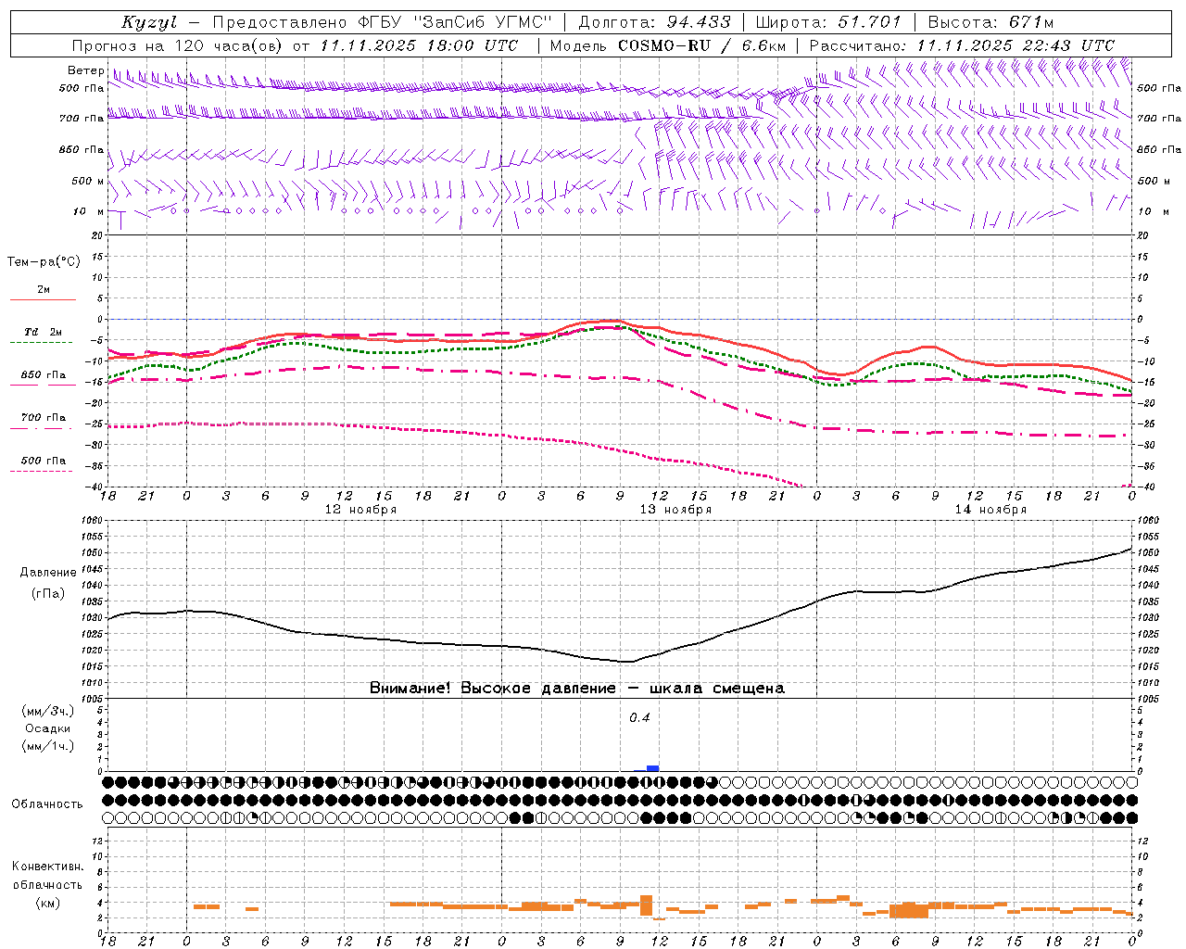This screenshot has width=1186, height=949.
Task: Click the 0.4 precipitation value
Action: pos(639,718)
